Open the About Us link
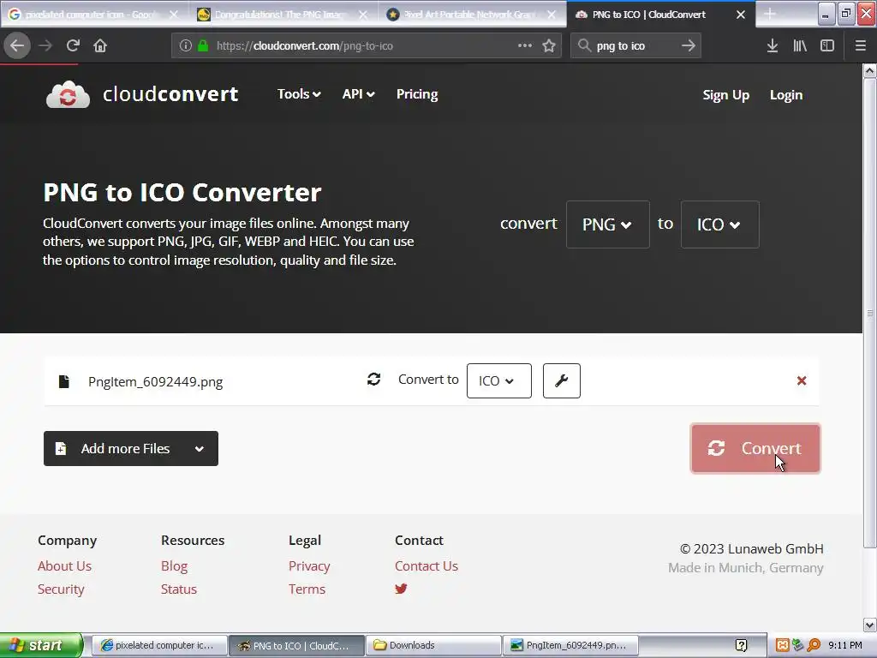The image size is (877, 658). [64, 565]
